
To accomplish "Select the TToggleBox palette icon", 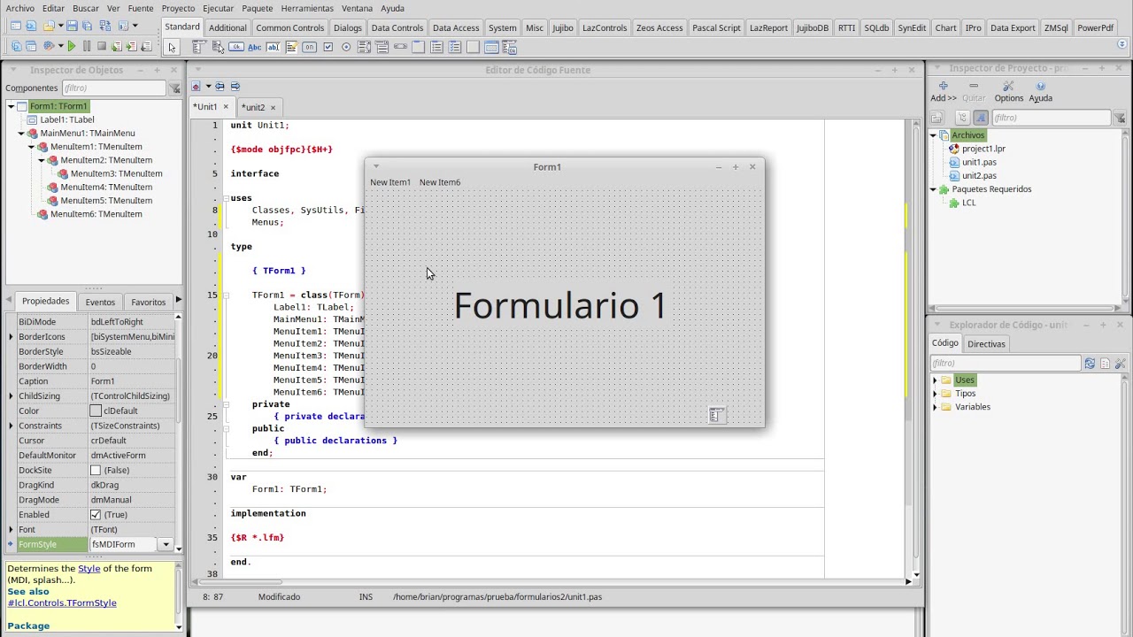I will click(310, 47).
